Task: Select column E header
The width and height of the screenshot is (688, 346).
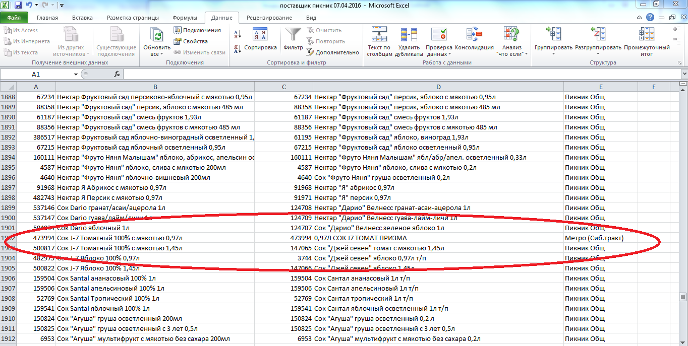Action: (x=601, y=87)
